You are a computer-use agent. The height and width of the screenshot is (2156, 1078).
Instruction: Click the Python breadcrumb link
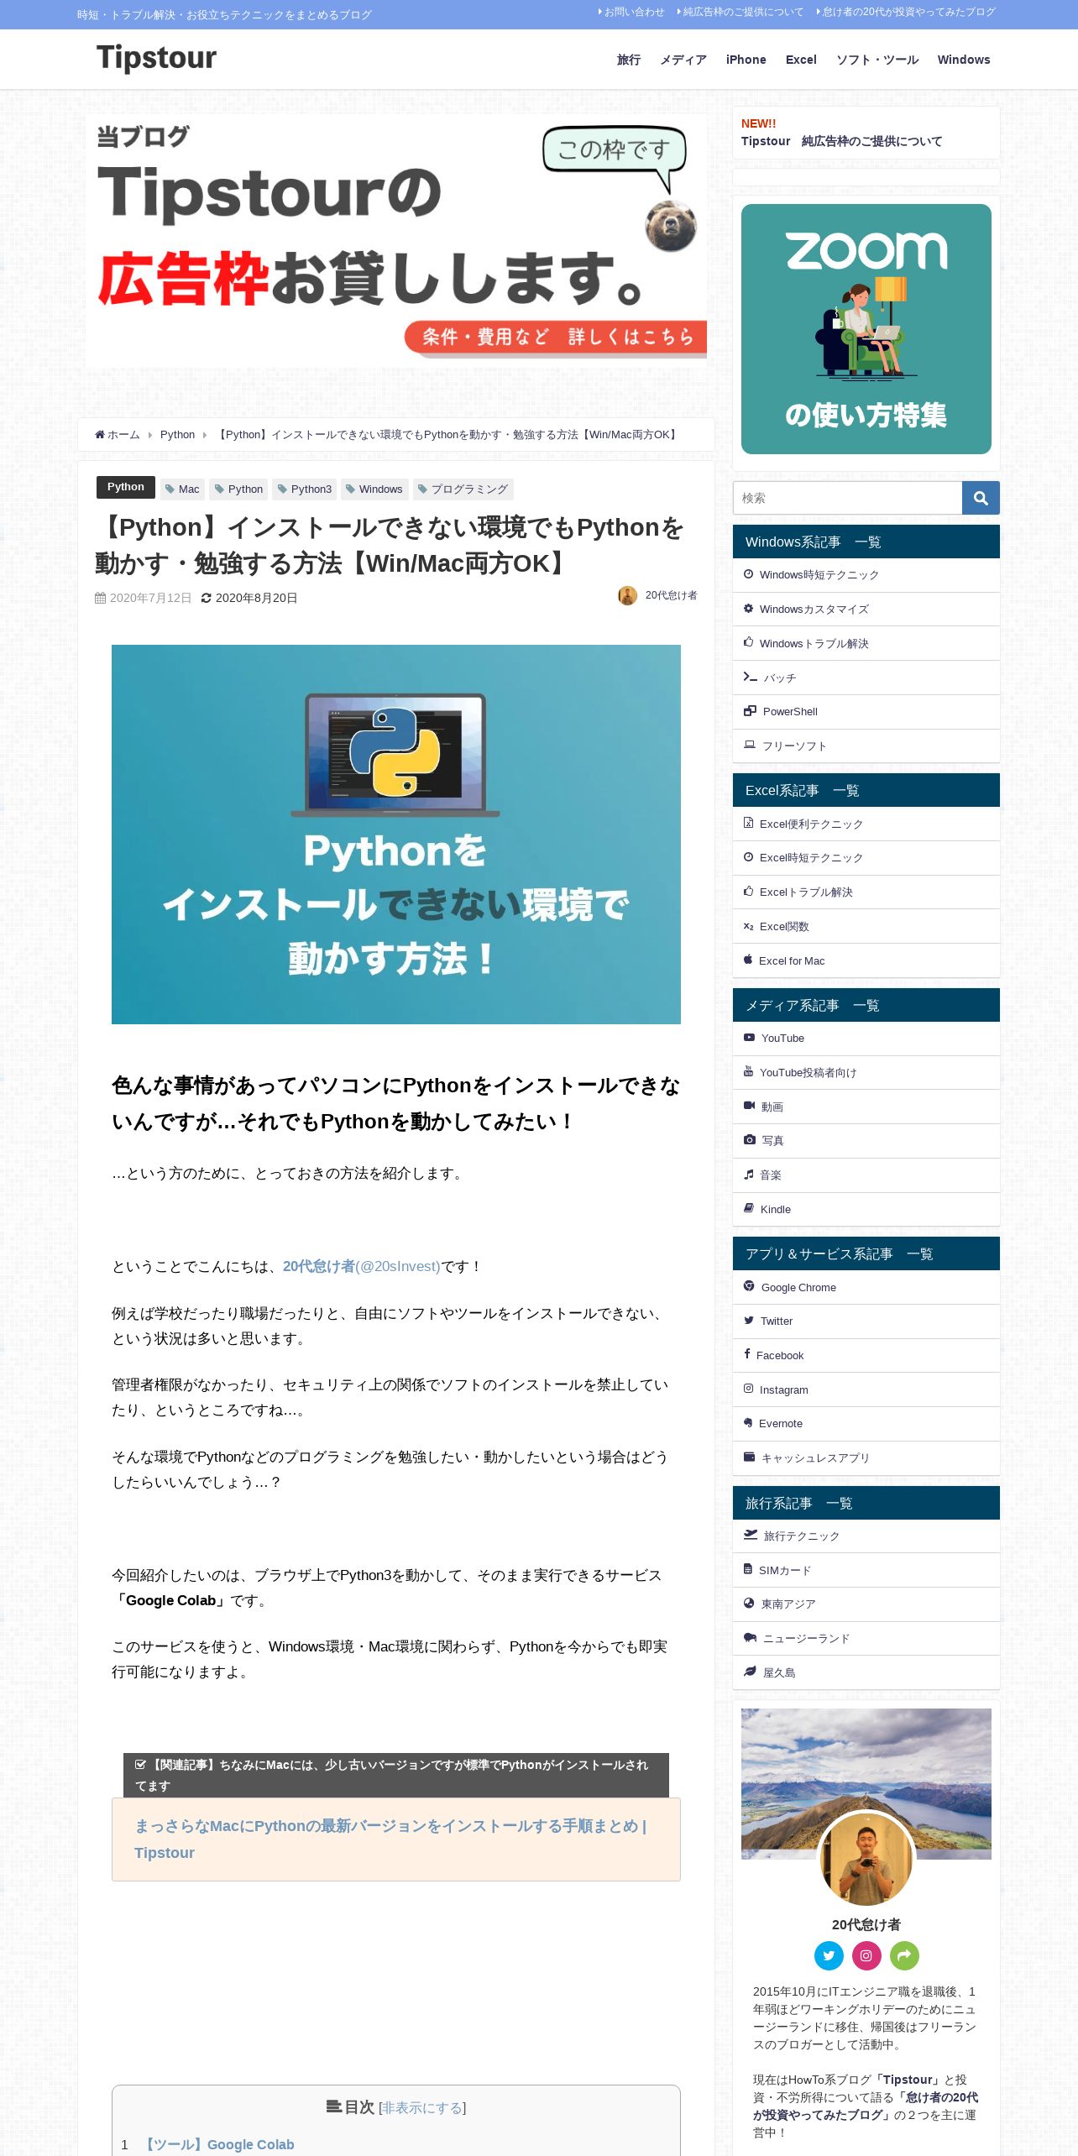(x=177, y=434)
